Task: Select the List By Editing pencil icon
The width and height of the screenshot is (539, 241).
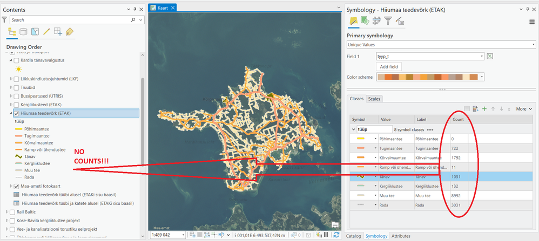Action: tap(46, 32)
